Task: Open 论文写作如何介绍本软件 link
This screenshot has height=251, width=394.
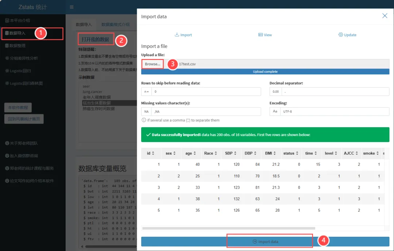Action: (30, 181)
